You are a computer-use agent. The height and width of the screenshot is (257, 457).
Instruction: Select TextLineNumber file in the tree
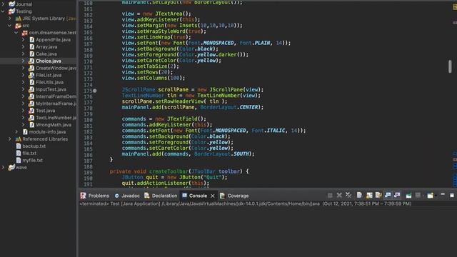(x=56, y=118)
